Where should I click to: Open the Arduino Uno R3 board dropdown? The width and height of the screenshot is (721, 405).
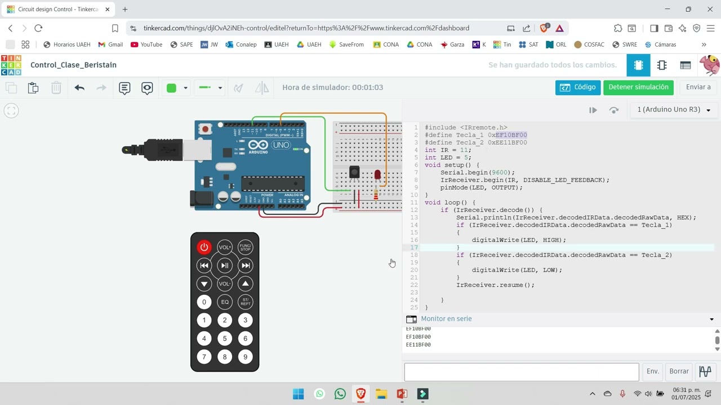pos(674,110)
